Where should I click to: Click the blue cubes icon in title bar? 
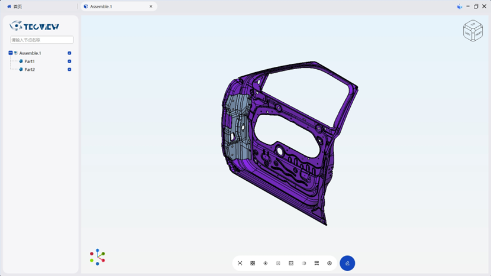click(460, 7)
